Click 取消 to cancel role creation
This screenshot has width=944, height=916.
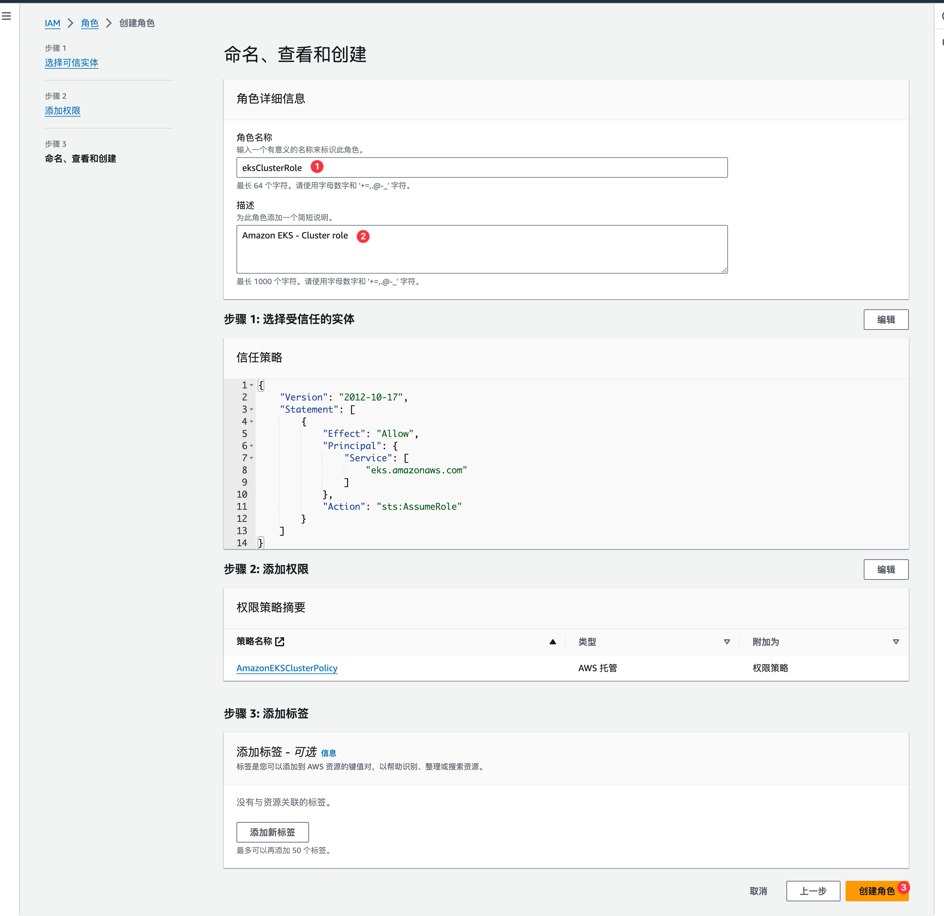tap(758, 891)
